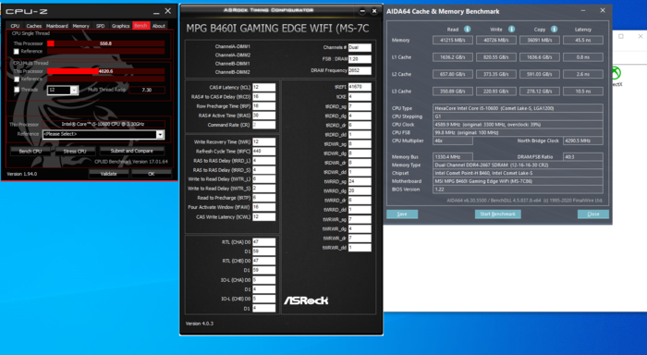The width and height of the screenshot is (647, 355).
Task: Toggle the CPU Single Thread Reference checkbox
Action: (16, 52)
